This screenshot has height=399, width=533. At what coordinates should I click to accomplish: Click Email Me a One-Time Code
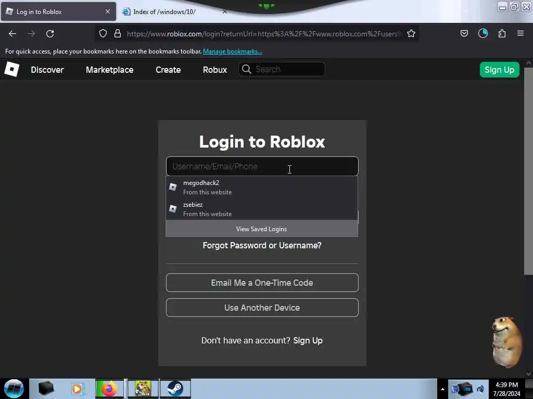(x=262, y=283)
